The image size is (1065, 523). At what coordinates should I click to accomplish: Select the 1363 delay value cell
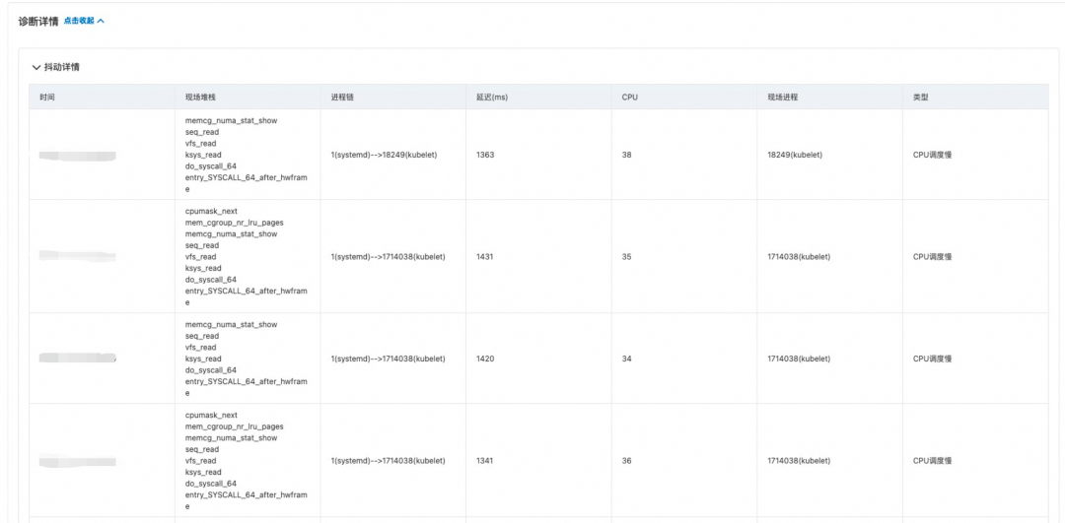click(538, 155)
